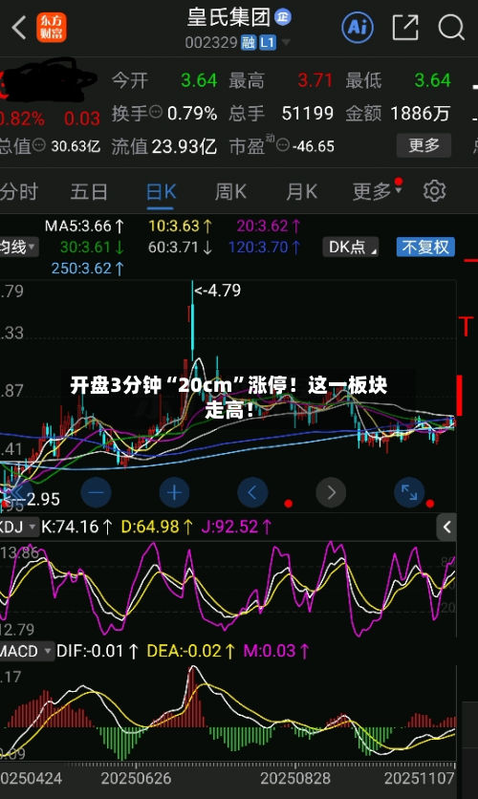Zoom out the chart with minus button
Screen dimensions: 478x799
[96, 492]
